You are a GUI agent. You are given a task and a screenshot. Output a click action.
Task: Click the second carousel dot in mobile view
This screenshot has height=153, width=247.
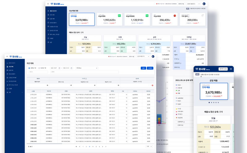click(212, 102)
